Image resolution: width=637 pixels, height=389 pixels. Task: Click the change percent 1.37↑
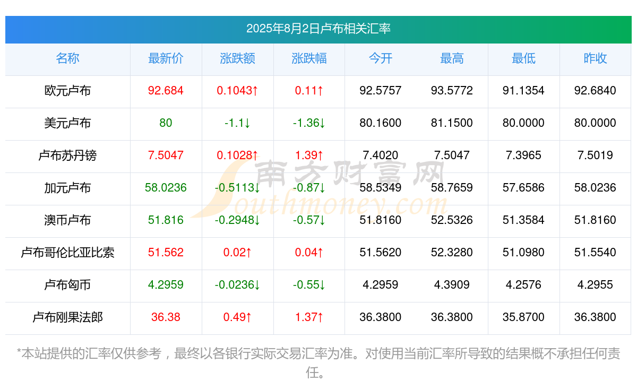(309, 317)
